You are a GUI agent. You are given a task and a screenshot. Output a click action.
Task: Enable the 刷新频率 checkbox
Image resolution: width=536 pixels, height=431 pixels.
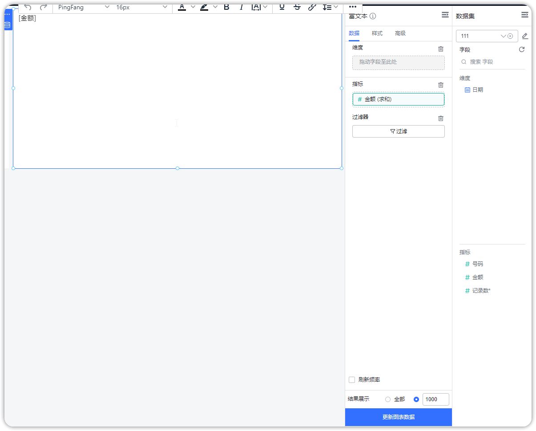click(x=352, y=380)
